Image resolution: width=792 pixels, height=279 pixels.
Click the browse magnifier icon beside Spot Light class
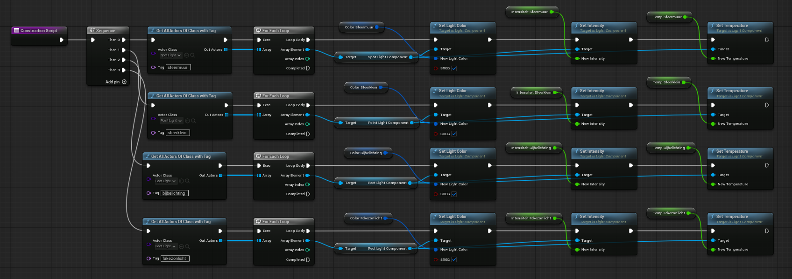192,55
